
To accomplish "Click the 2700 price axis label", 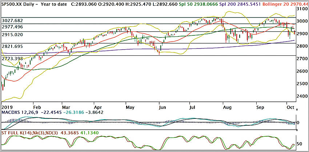I will click(x=302, y=59).
